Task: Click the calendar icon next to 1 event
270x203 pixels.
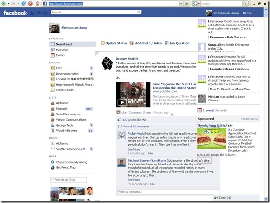Action: pyautogui.click(x=199, y=110)
